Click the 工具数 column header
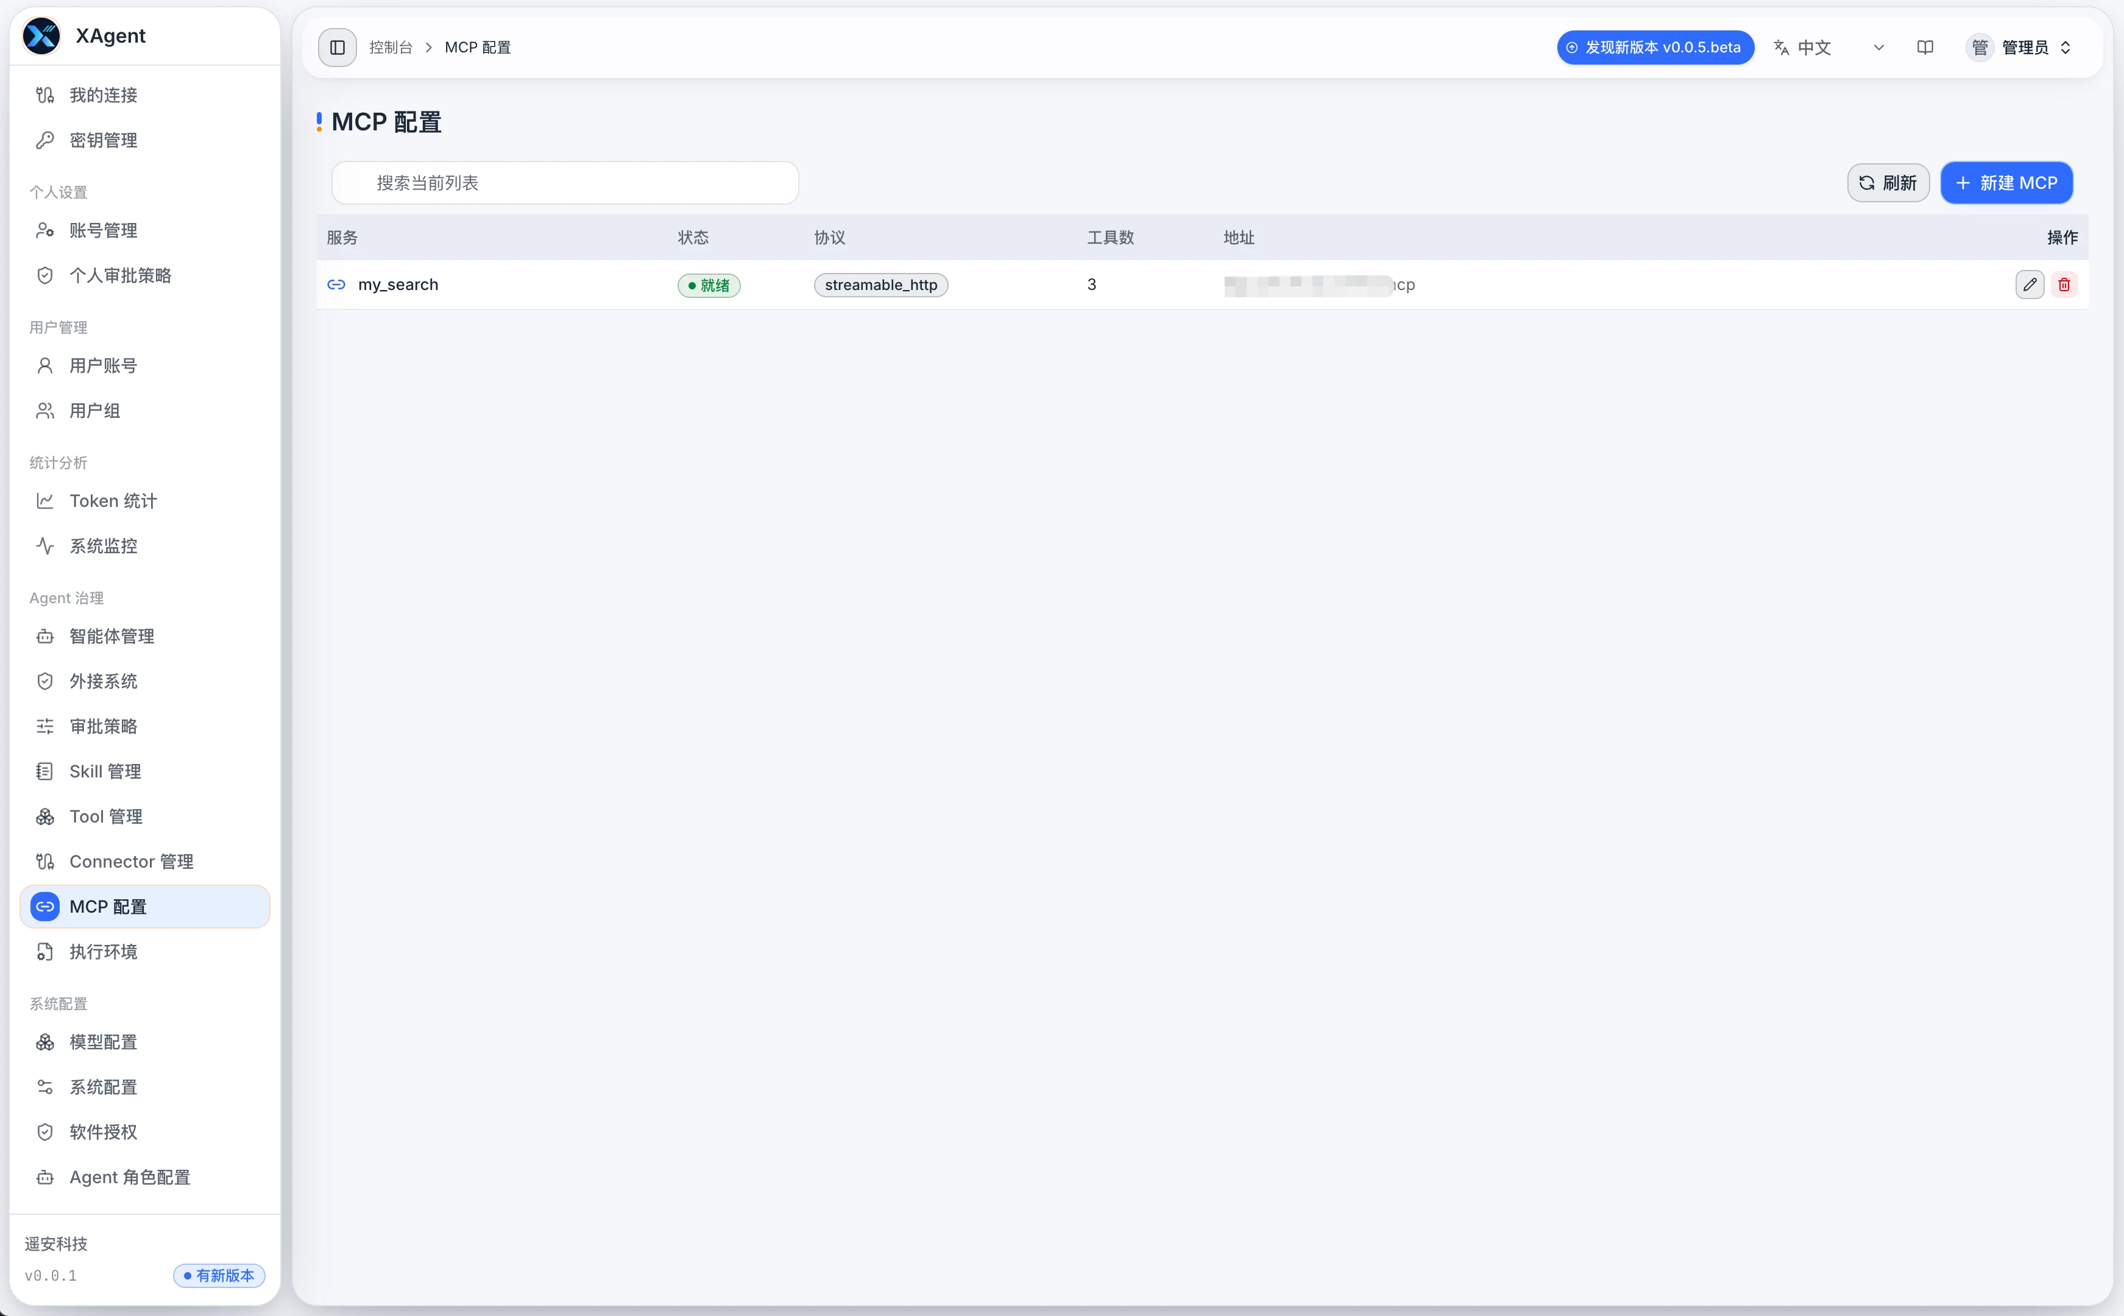 [x=1110, y=238]
